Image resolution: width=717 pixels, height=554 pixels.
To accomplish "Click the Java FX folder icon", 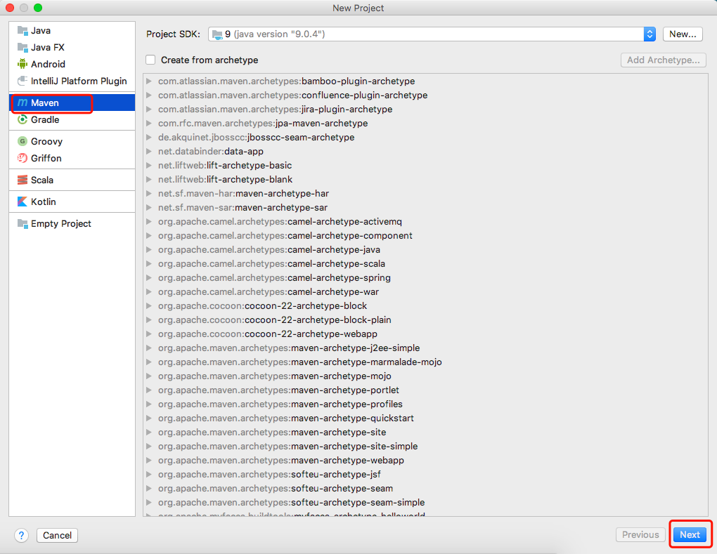I will click(22, 48).
